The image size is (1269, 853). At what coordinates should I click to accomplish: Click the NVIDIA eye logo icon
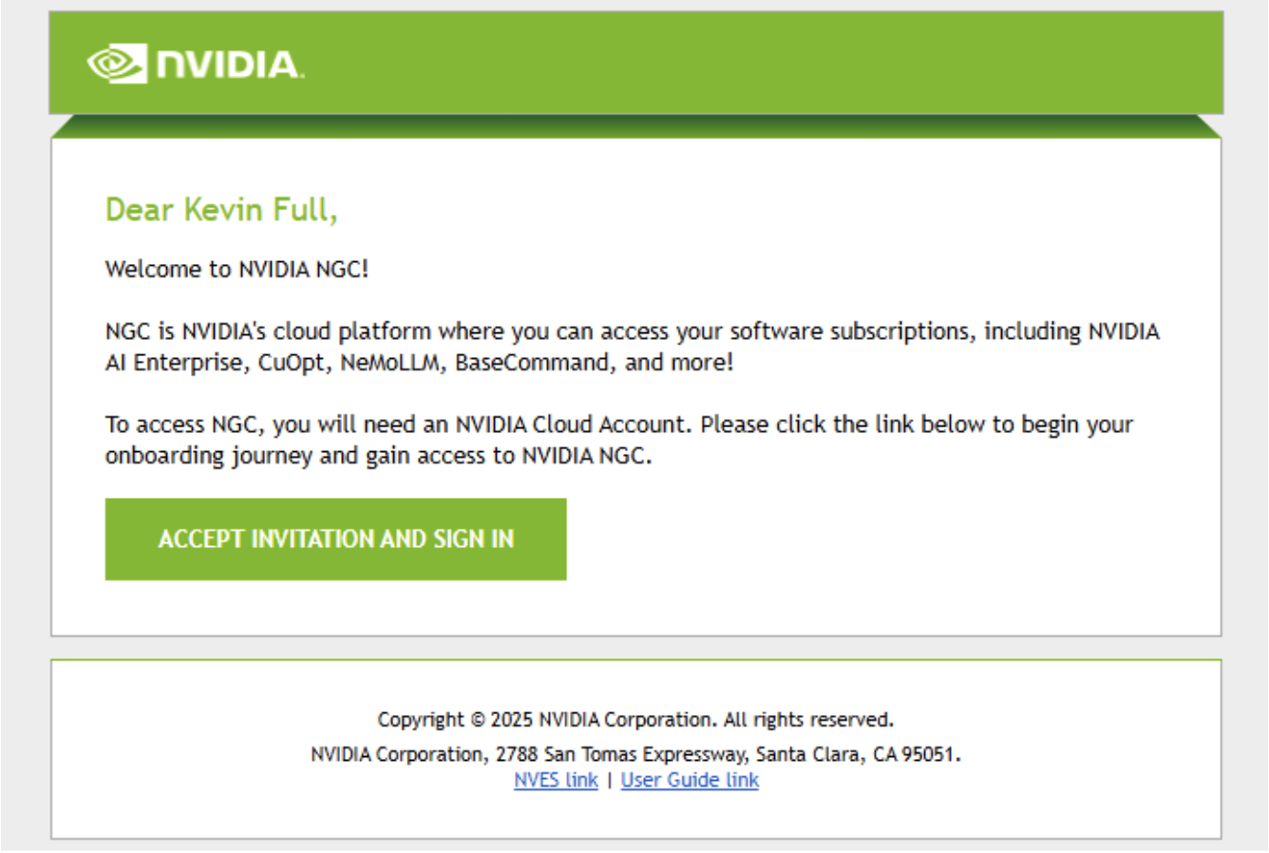point(117,64)
